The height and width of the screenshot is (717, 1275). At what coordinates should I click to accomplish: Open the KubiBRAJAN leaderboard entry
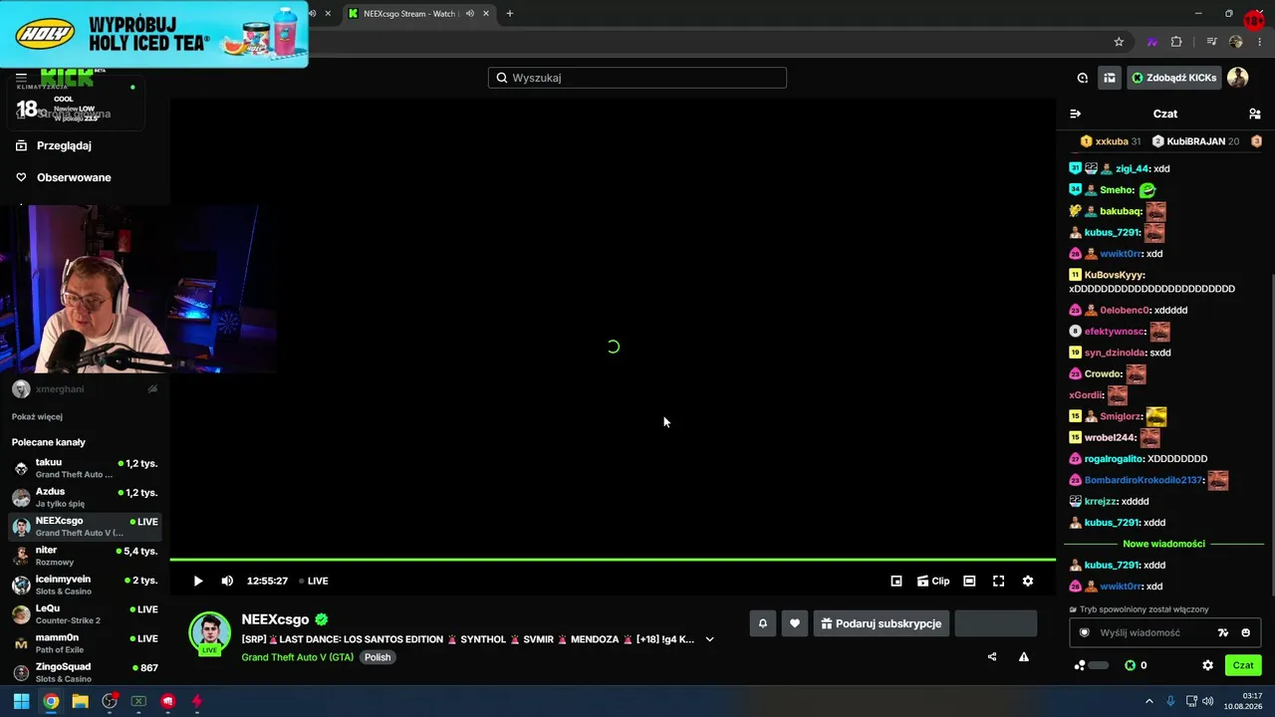point(1195,141)
